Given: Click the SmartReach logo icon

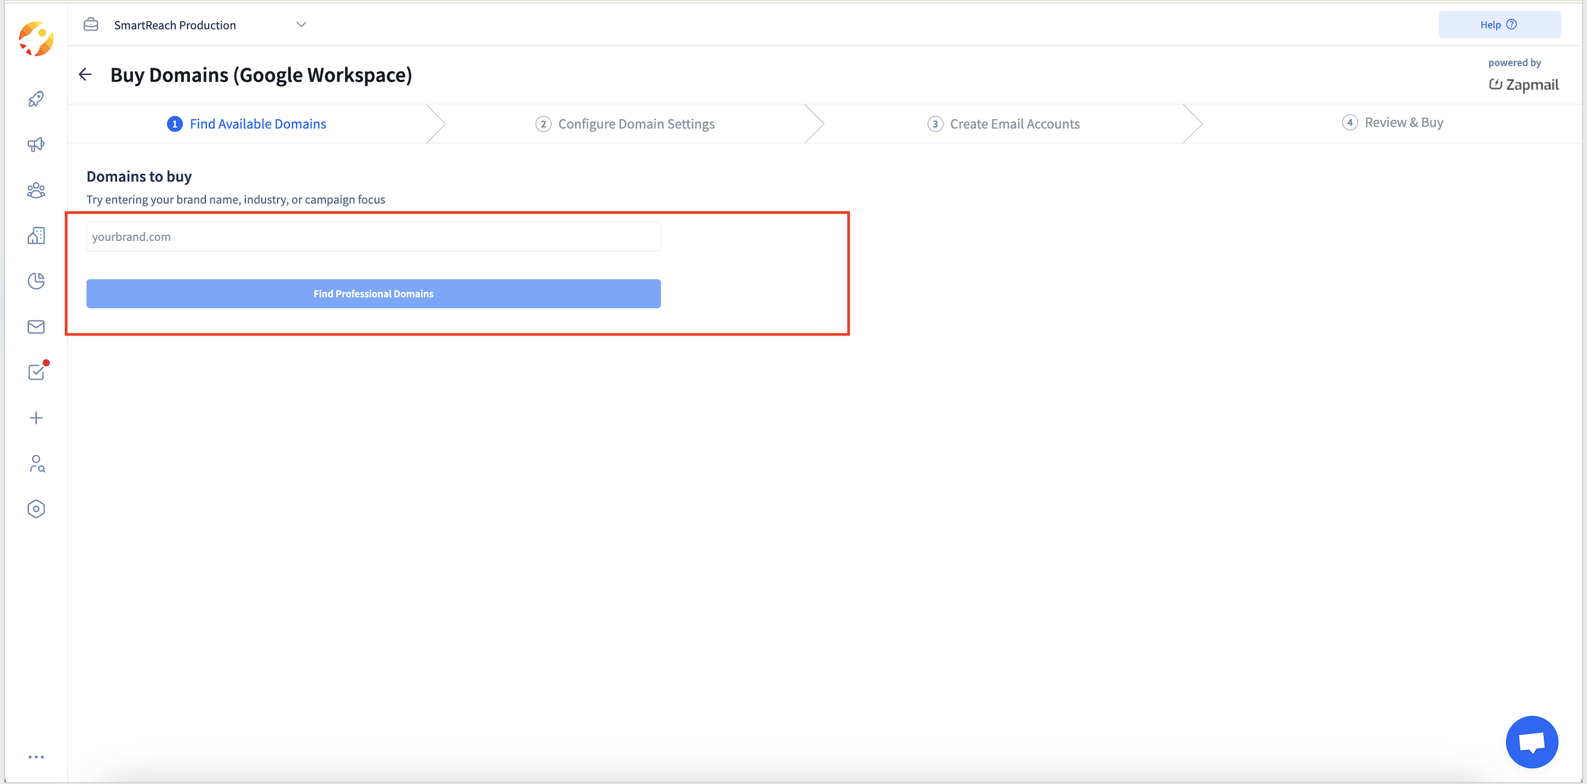Looking at the screenshot, I should coord(36,39).
